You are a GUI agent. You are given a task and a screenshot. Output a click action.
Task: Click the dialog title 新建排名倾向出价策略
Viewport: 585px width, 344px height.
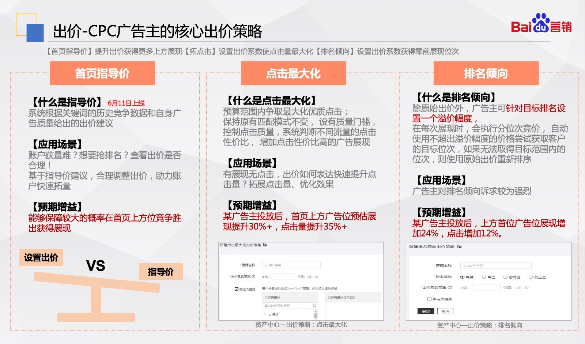click(x=432, y=247)
